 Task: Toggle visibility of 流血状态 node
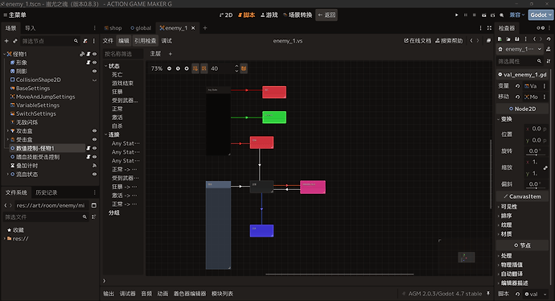[94, 174]
